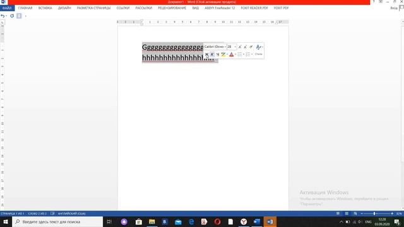The width and height of the screenshot is (404, 227).
Task: Launch Opera browser from the taskbar
Action: tap(217, 221)
